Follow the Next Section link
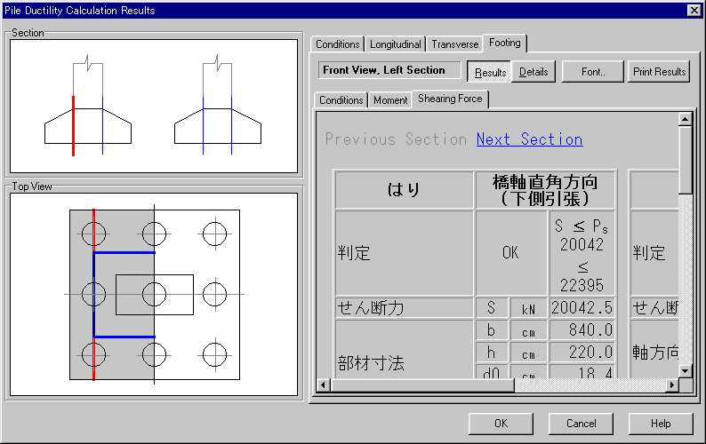 click(529, 139)
